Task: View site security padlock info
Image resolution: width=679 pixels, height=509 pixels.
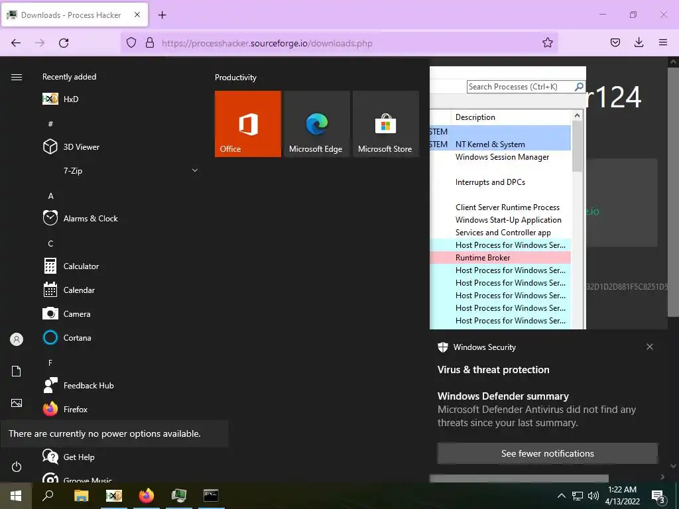Action: tap(150, 43)
